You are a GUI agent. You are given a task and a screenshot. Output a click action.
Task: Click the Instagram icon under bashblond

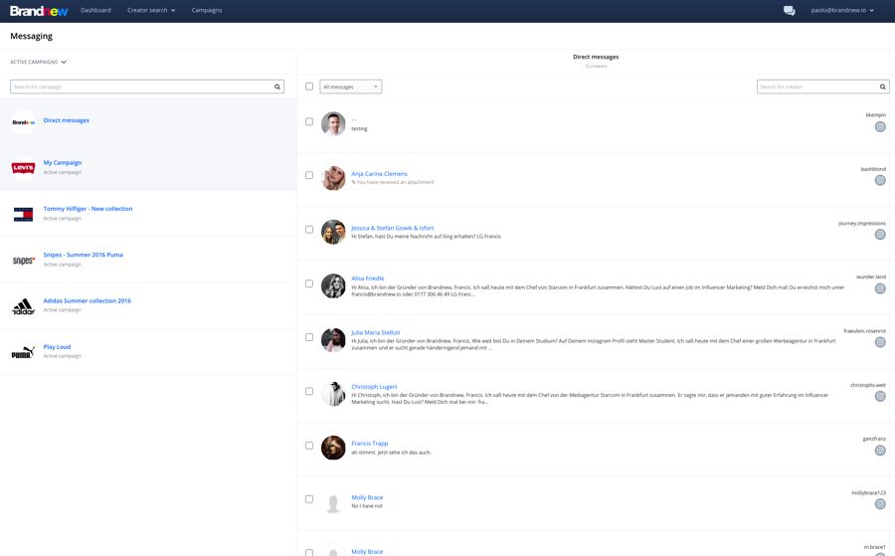tap(880, 180)
